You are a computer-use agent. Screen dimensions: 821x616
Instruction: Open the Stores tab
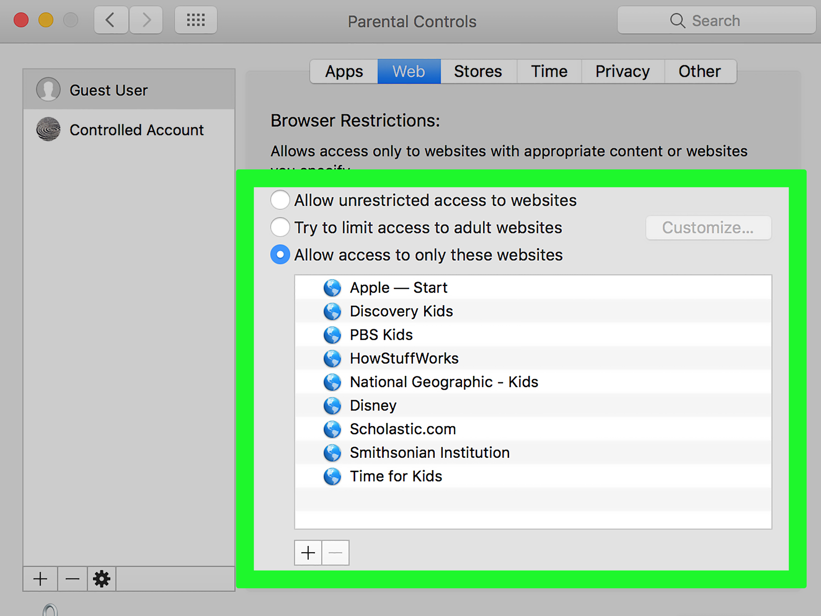click(478, 71)
